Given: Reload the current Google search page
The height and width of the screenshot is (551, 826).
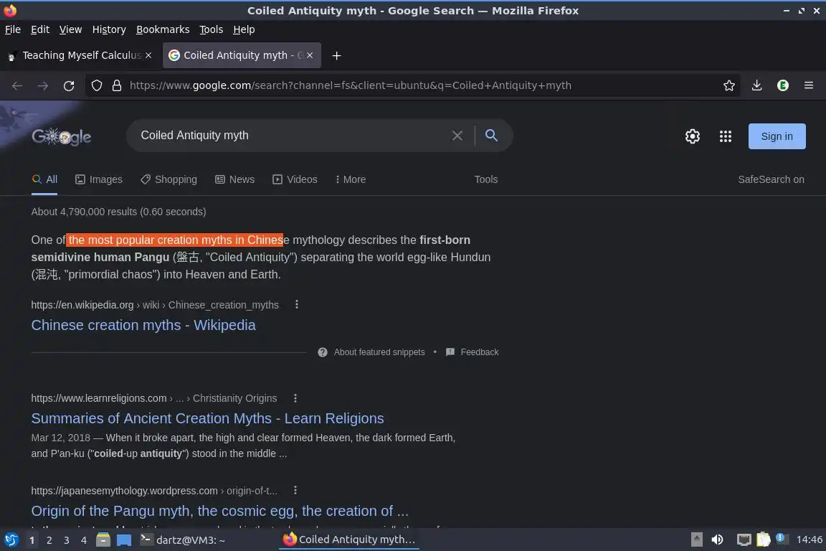Looking at the screenshot, I should (69, 85).
